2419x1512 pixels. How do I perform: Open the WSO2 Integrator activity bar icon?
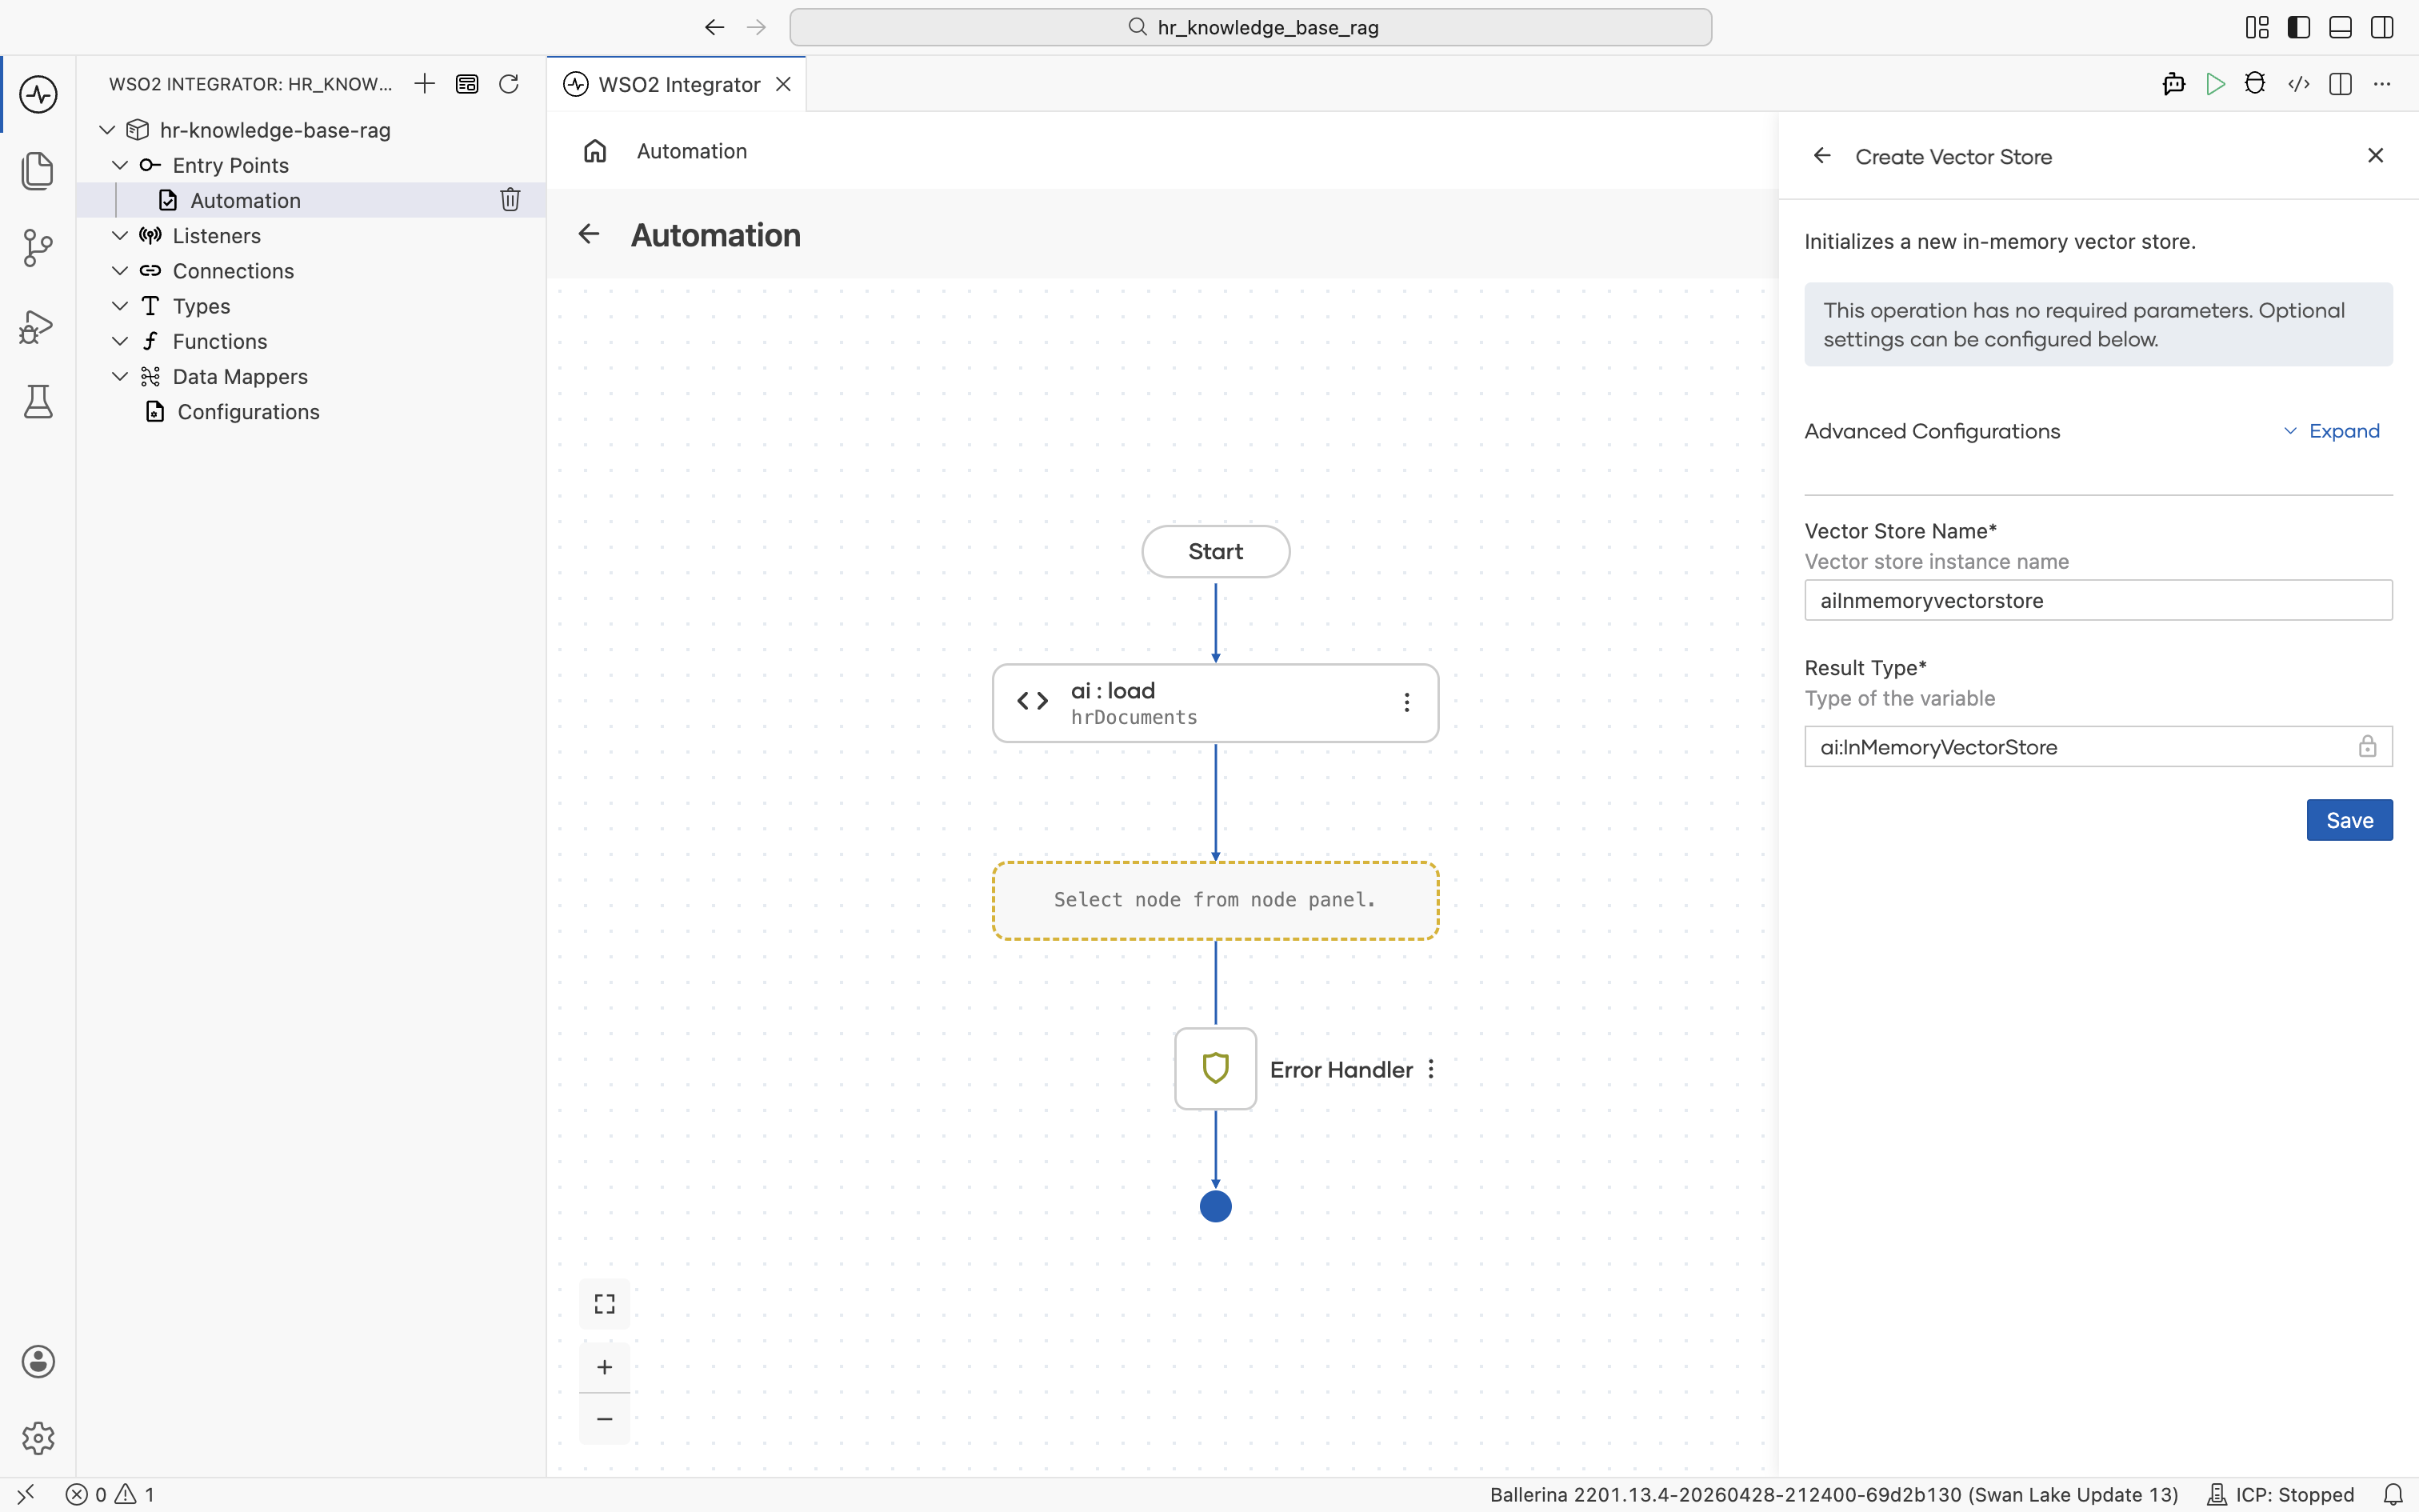38,95
